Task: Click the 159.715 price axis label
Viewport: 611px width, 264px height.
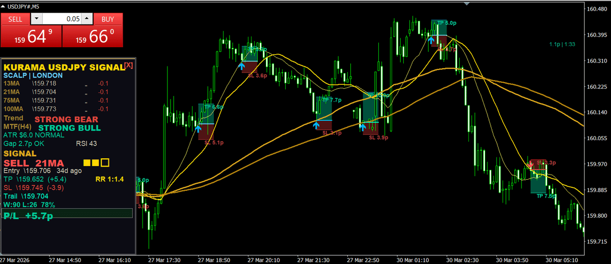Action: [x=598, y=241]
